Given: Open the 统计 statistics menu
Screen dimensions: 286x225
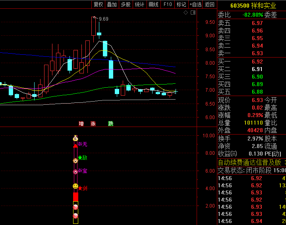Looking at the screenshot, I should (x=139, y=4).
